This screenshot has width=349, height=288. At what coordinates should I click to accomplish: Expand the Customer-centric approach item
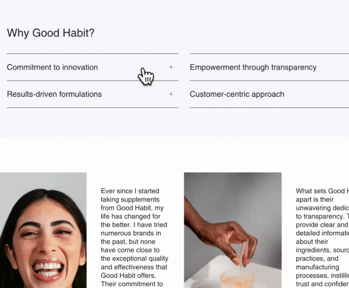pos(269,94)
